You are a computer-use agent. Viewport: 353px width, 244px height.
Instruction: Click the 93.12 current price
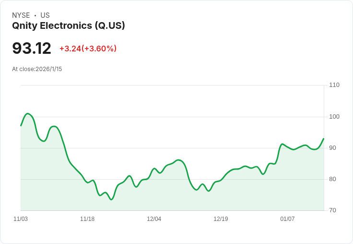(32, 49)
